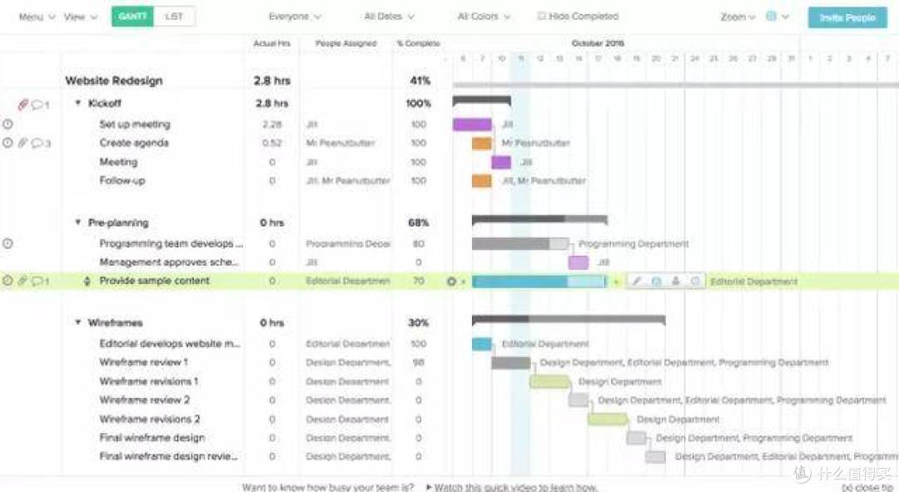Open the View dropdown
The height and width of the screenshot is (492, 899).
point(80,17)
